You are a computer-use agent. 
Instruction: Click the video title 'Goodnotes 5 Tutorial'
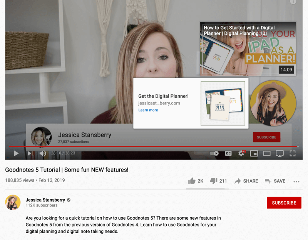pos(67,170)
